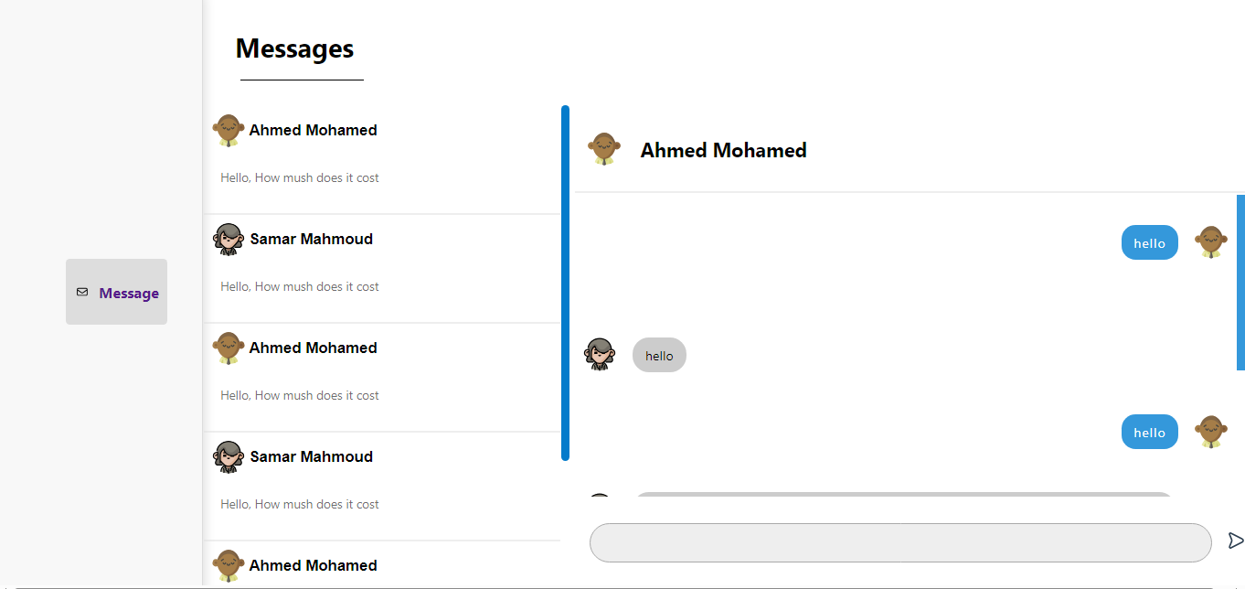
Task: Click Ahmed Mohamed name in chat header
Action: (x=723, y=150)
